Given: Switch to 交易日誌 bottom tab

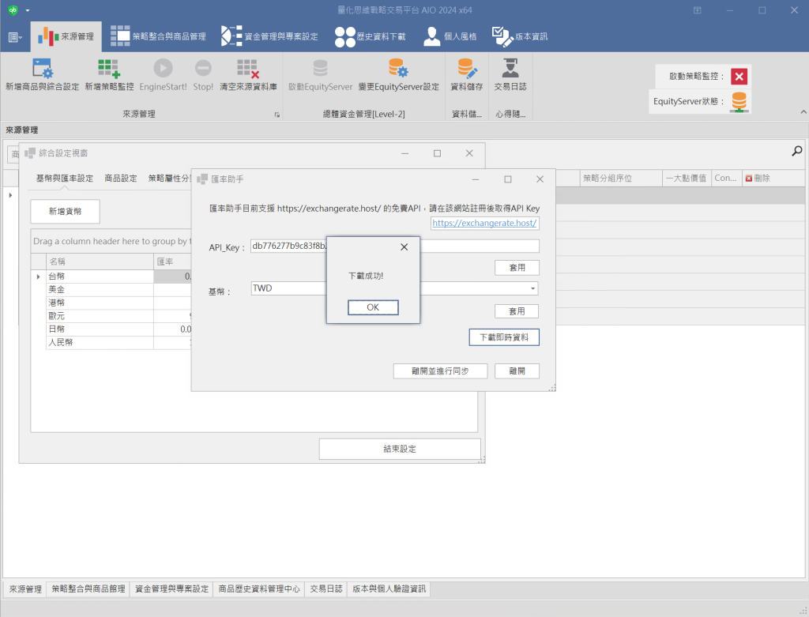Looking at the screenshot, I should click(x=326, y=589).
